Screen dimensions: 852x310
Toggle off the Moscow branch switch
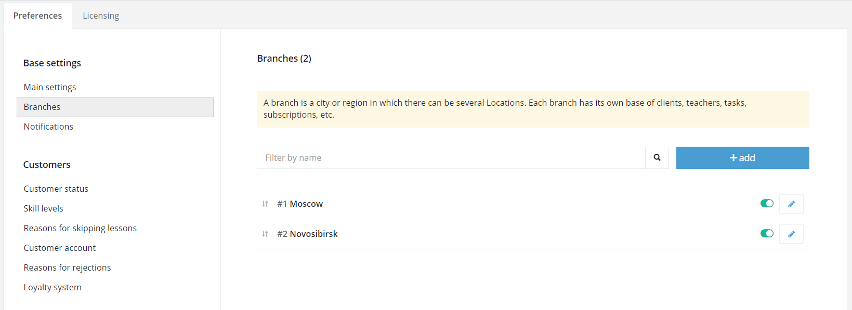tap(767, 203)
